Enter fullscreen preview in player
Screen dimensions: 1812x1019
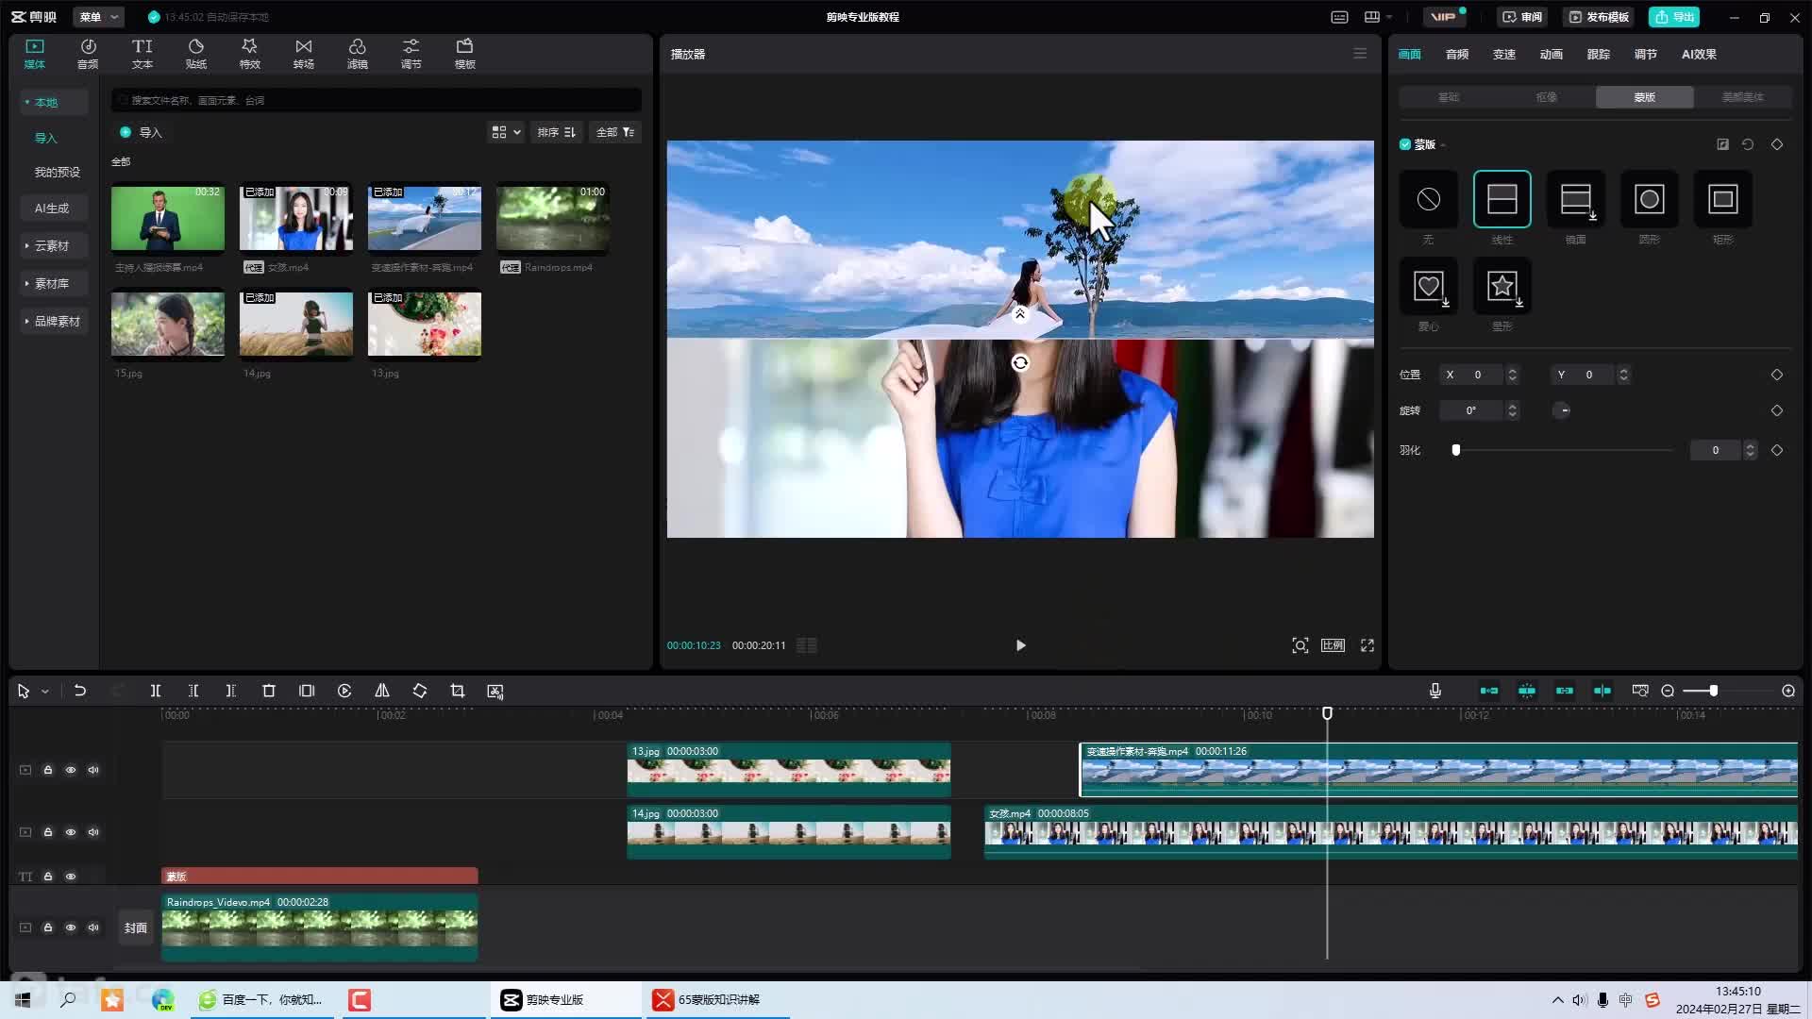tap(1367, 645)
